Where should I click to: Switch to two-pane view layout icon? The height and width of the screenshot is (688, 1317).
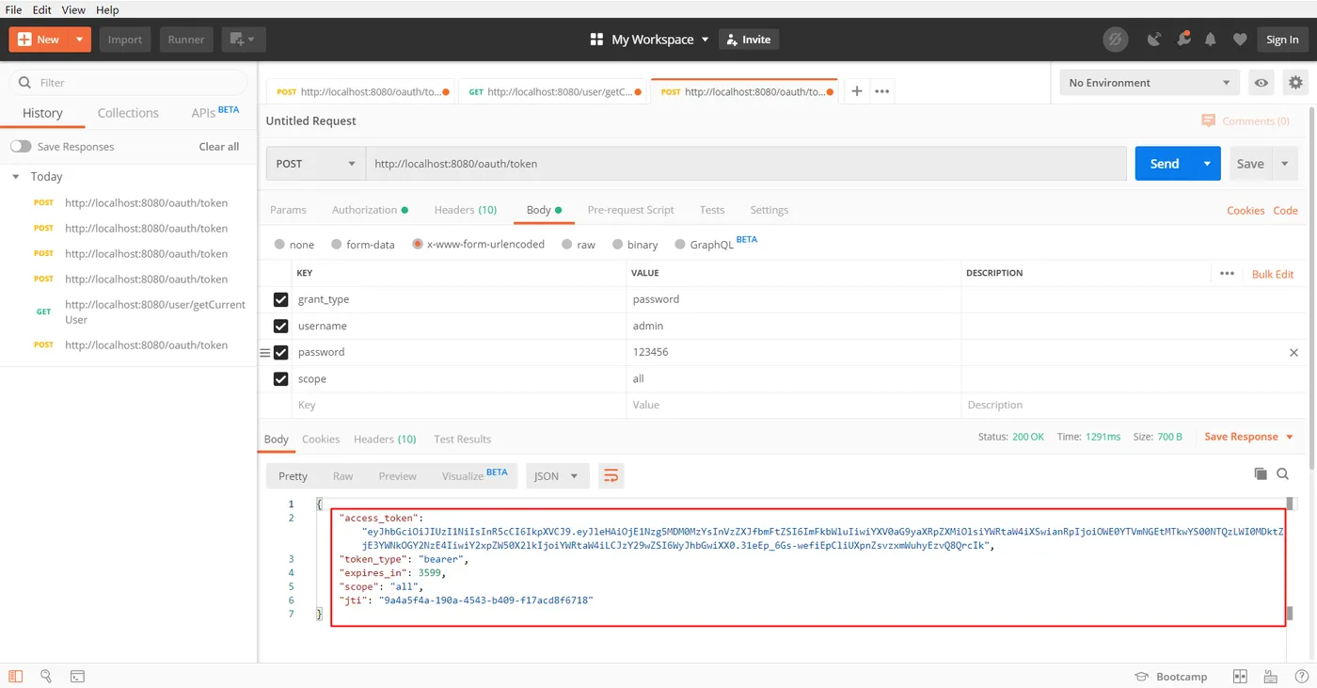[x=1240, y=677]
